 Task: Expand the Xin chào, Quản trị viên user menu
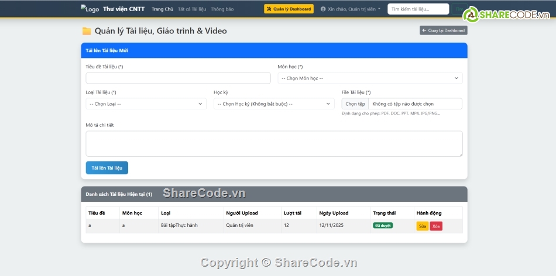[351, 9]
